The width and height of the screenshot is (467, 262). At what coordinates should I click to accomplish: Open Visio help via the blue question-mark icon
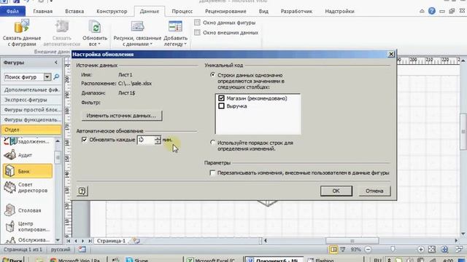coord(432,12)
